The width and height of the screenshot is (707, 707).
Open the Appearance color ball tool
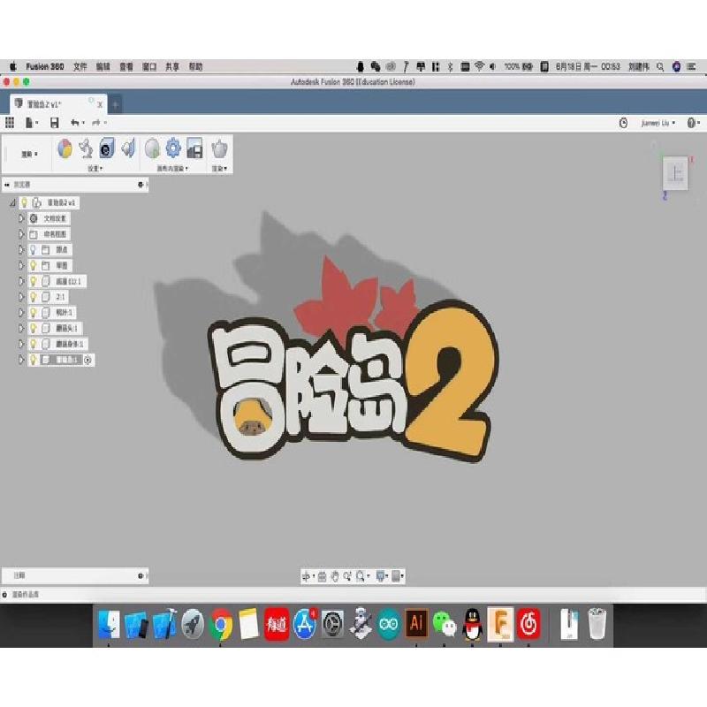click(65, 148)
